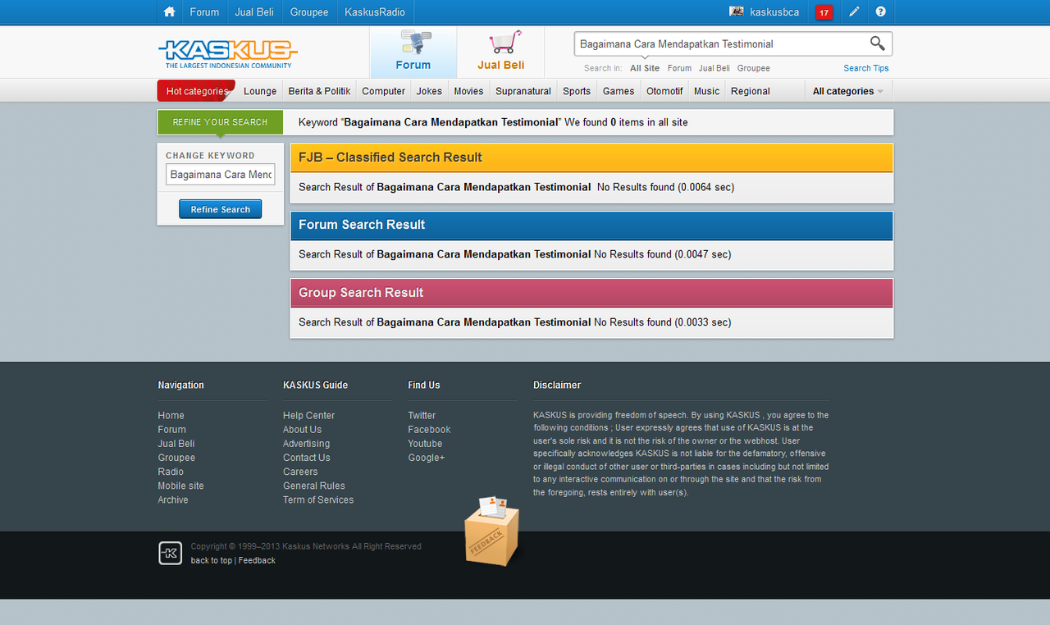
Task: Restrict search to Forum scope
Action: point(679,68)
